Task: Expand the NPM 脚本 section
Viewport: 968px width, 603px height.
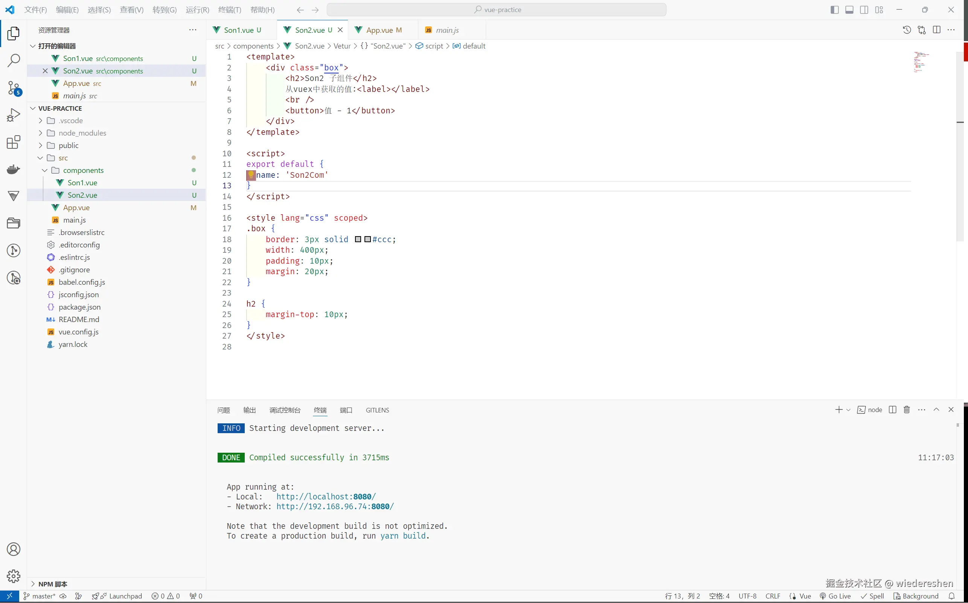Action: [52, 584]
